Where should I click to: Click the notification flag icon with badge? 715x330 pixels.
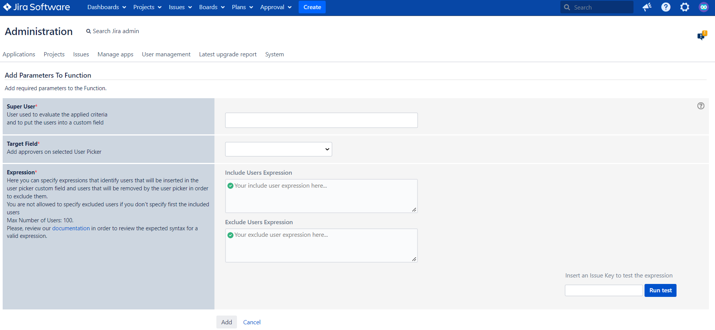point(701,36)
